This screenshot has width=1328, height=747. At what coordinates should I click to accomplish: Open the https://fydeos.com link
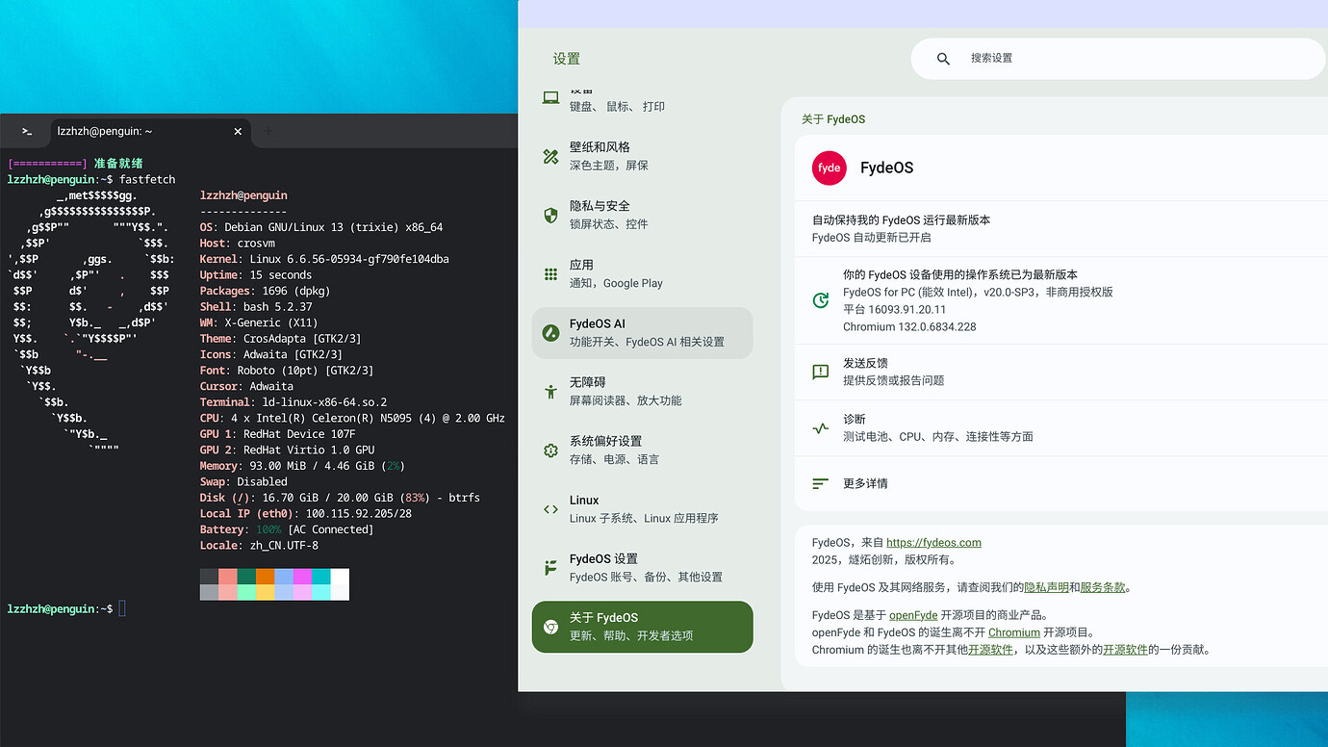933,542
